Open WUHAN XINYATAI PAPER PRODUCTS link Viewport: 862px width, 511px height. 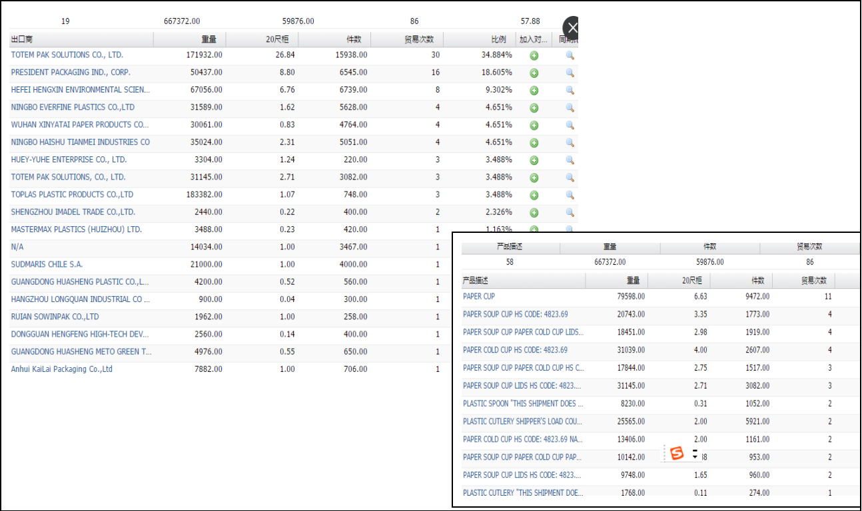click(80, 125)
